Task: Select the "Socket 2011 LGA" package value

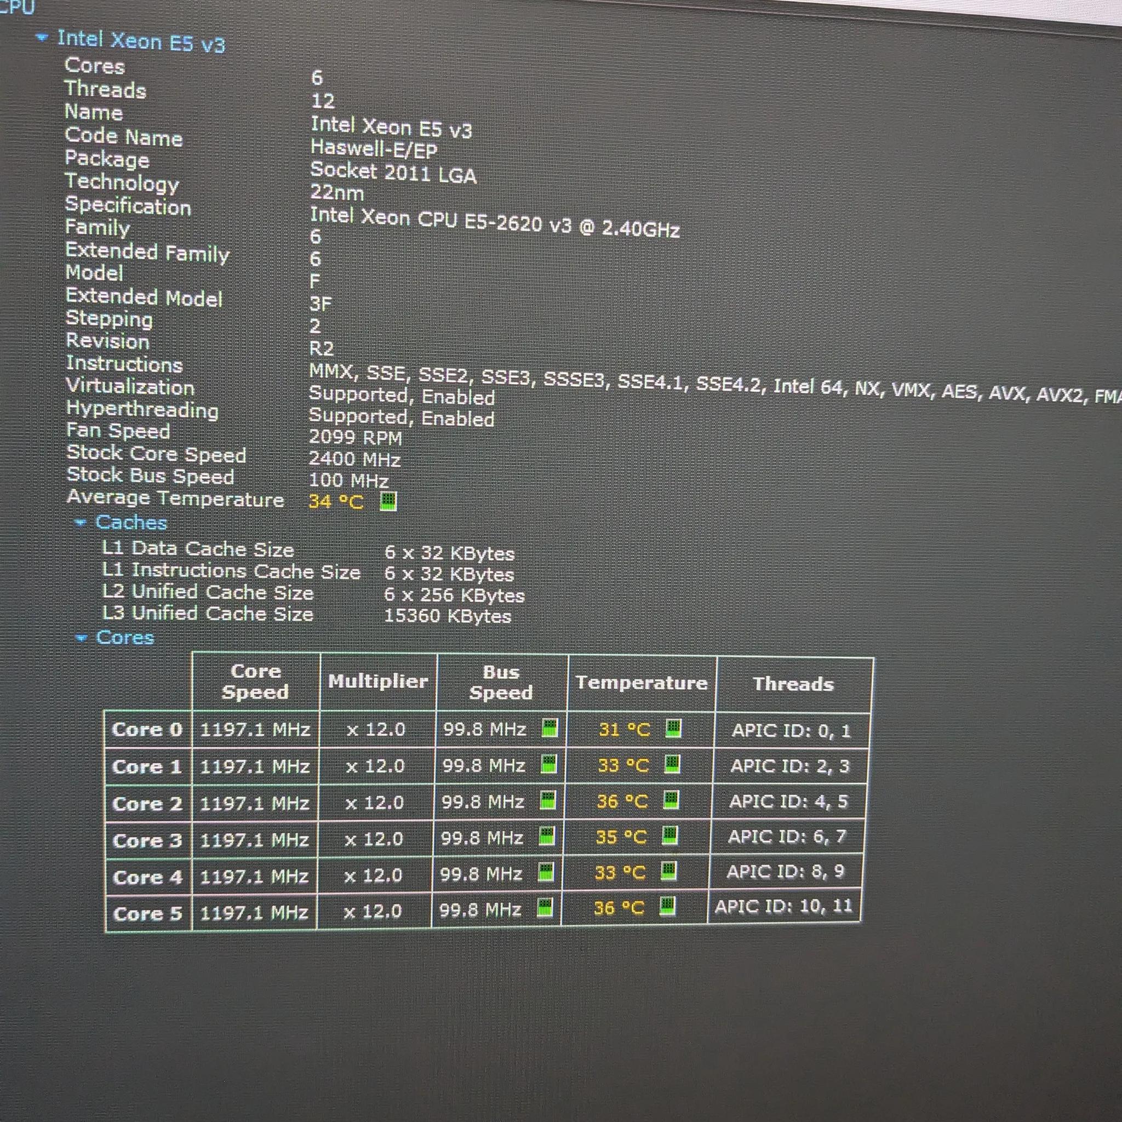Action: [393, 173]
